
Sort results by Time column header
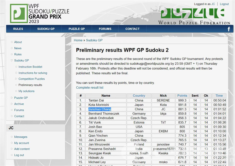[219, 95]
